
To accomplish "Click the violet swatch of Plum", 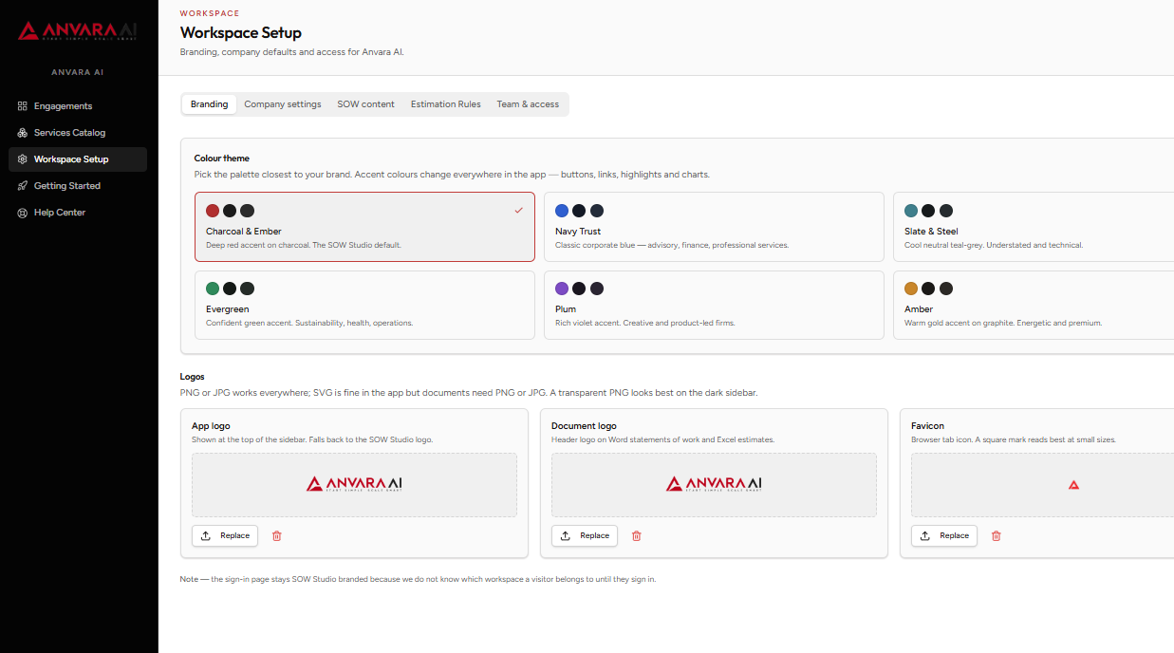I will [x=562, y=289].
